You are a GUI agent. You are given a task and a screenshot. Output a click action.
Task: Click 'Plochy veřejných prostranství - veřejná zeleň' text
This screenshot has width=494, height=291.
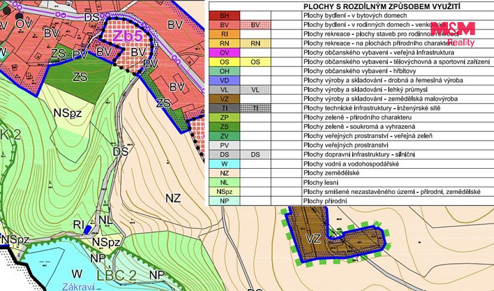click(368, 136)
